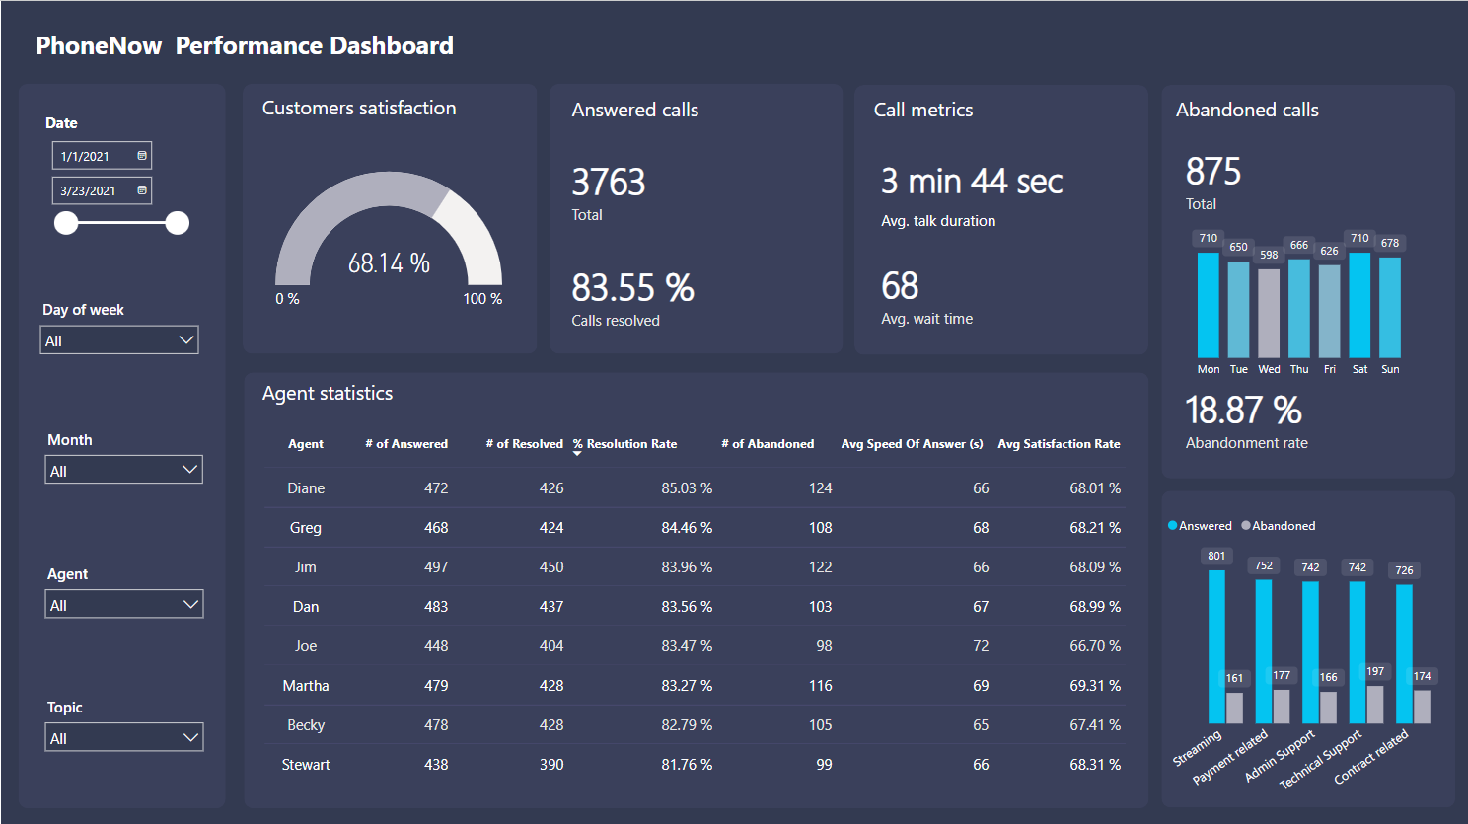The width and height of the screenshot is (1468, 824).
Task: Select the Admin Support abandoned bar (166)
Action: [1328, 708]
